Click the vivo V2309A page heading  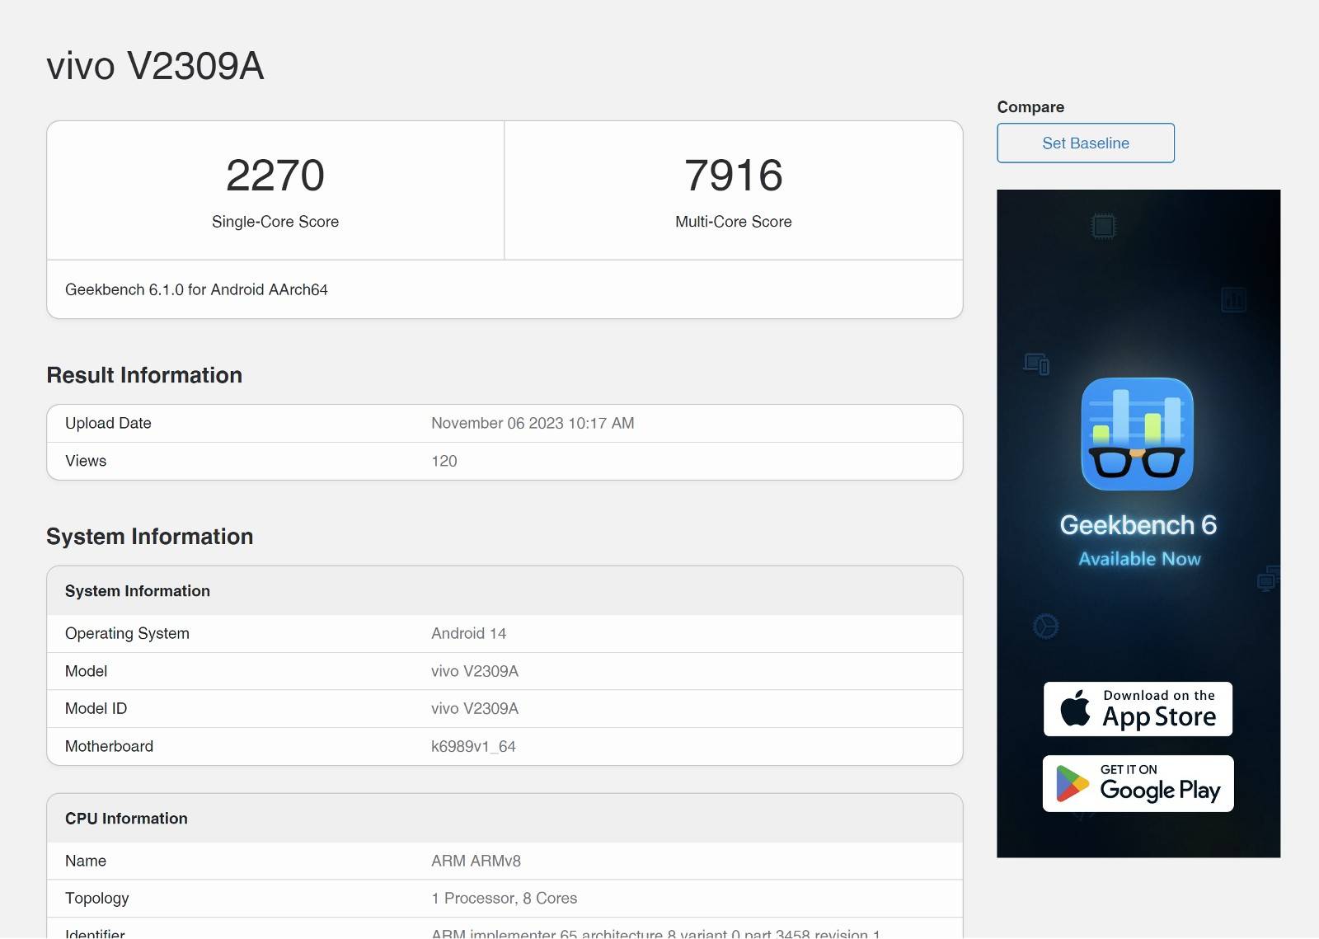point(155,66)
